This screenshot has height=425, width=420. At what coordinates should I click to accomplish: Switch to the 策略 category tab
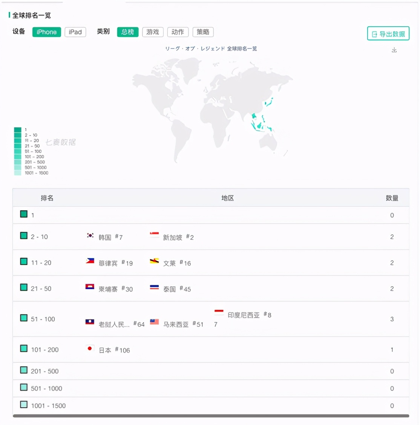tap(203, 32)
